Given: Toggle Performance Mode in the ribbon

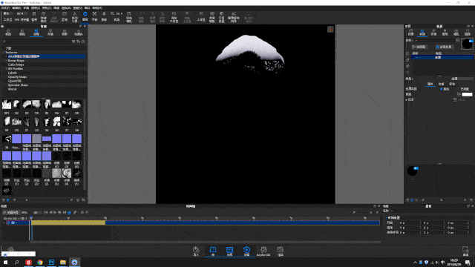Looking at the screenshot, I should (x=44, y=16).
